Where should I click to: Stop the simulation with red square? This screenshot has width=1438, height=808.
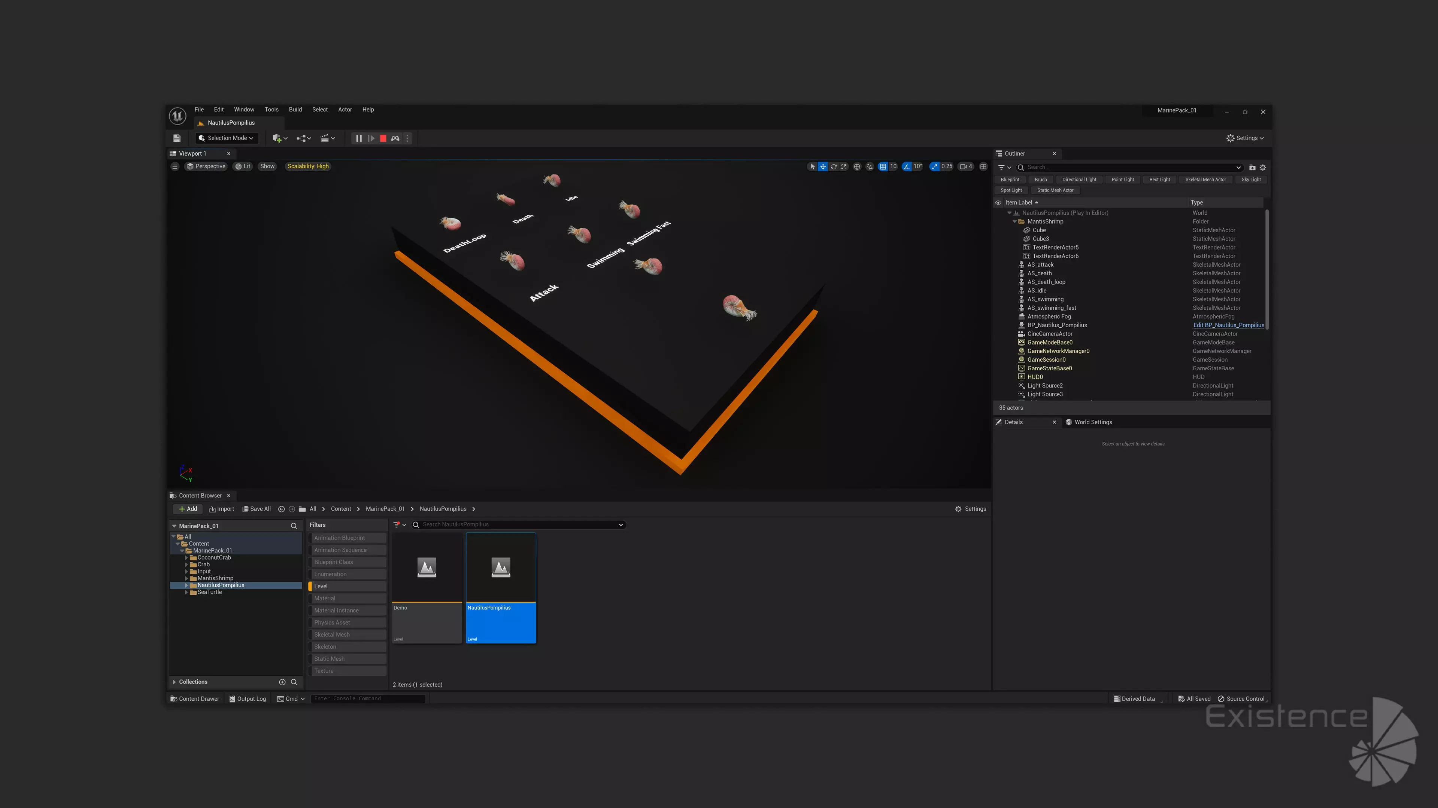pos(383,138)
